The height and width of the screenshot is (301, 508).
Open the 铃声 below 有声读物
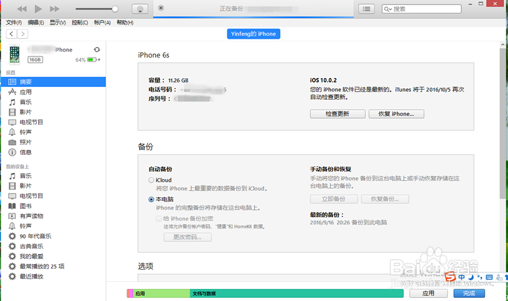point(53,226)
